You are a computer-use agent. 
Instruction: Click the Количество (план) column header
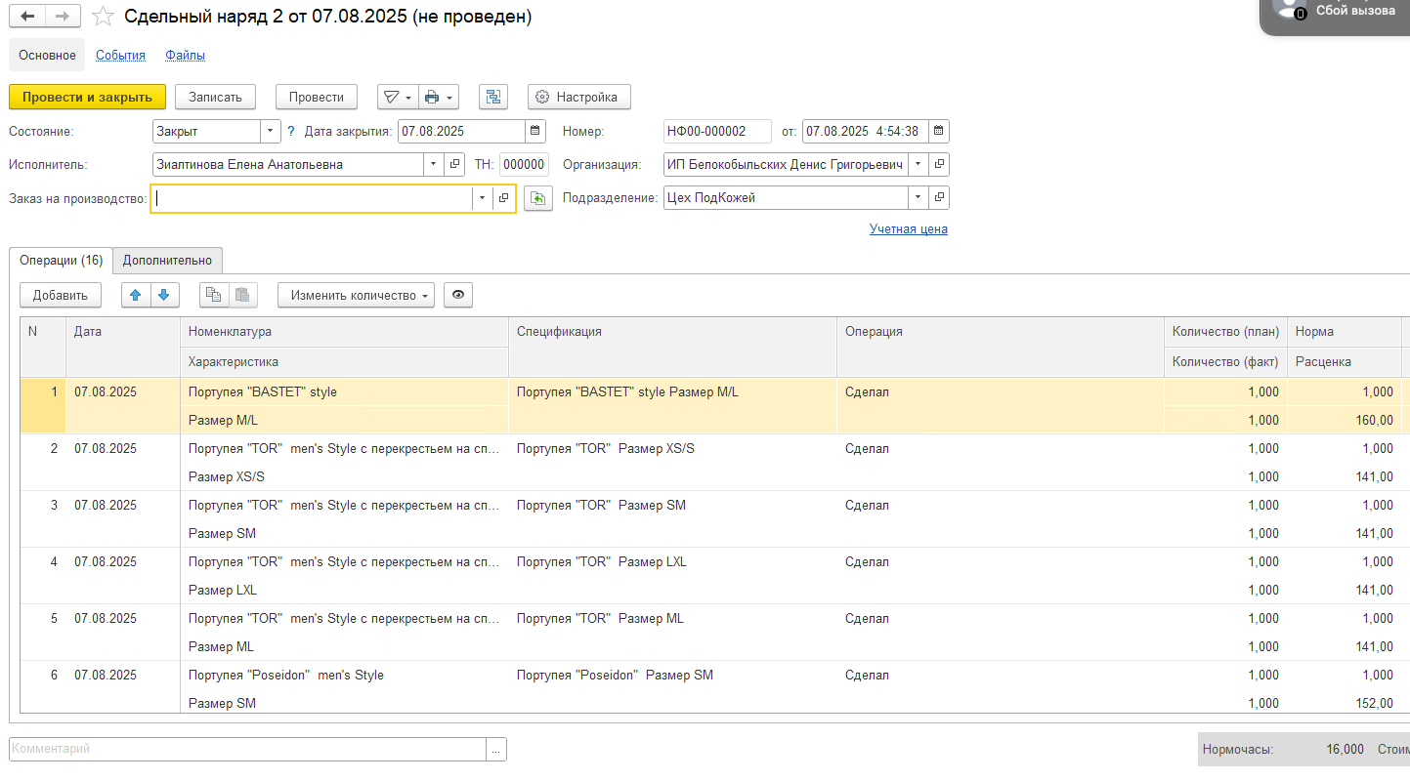pyautogui.click(x=1225, y=331)
